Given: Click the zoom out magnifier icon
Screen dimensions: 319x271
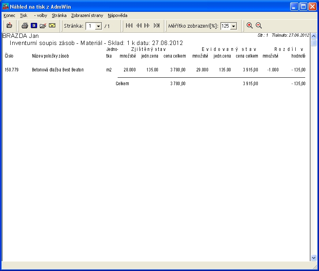Looking at the screenshot, I should pos(259,26).
